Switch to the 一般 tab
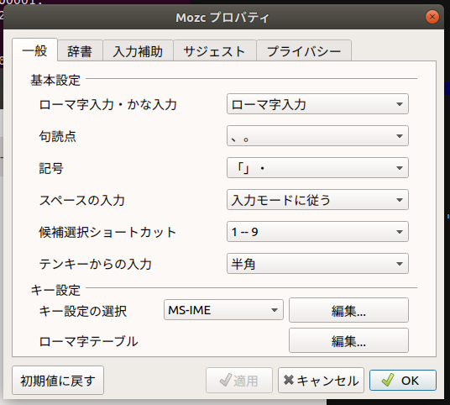450x405 pixels. coord(34,50)
